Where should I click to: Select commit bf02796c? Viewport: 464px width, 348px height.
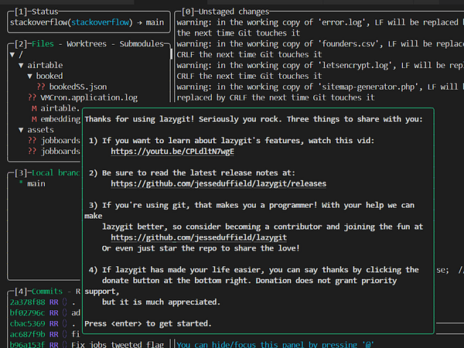(x=45, y=312)
